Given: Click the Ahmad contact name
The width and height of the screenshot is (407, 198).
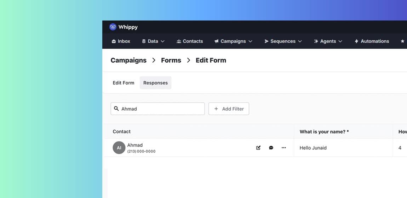Looking at the screenshot, I should 135,145.
